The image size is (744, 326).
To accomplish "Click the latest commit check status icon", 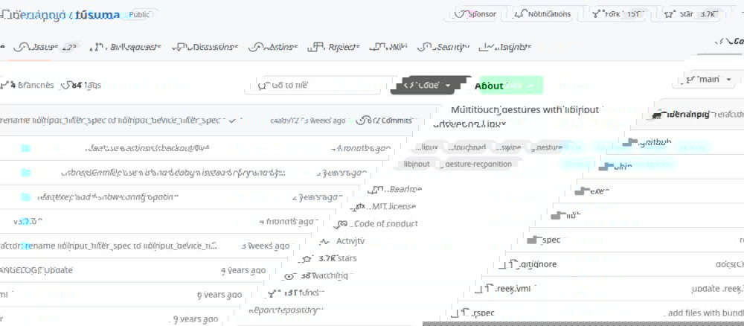I will pyautogui.click(x=231, y=121).
